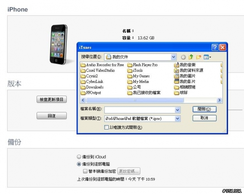Enable 替本機備份加密 checkbox

[85, 171]
